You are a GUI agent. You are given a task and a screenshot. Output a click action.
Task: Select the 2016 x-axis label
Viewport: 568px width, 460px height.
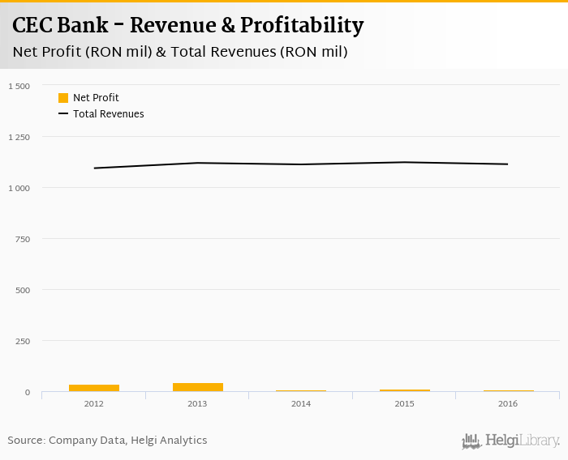[508, 403]
